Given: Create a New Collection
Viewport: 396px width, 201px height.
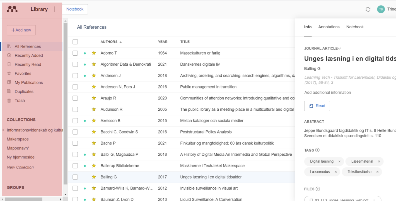Looking at the screenshot, I should point(20,167).
